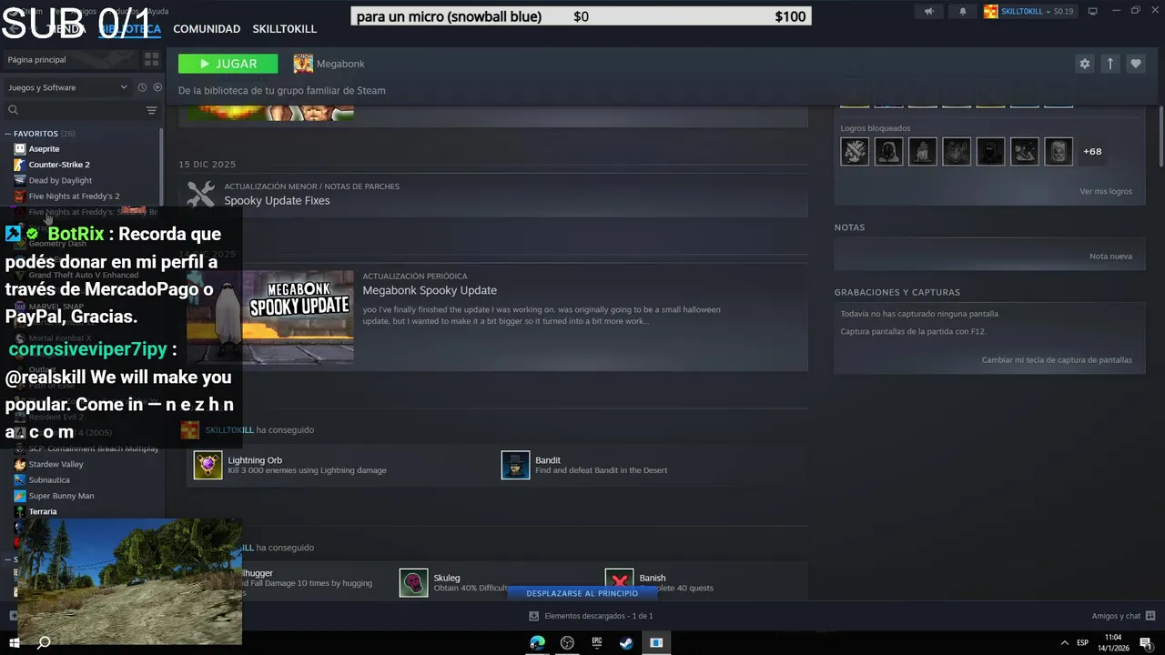Click the Megabonk game icon by Jugar
Image resolution: width=1165 pixels, height=655 pixels.
(x=303, y=64)
